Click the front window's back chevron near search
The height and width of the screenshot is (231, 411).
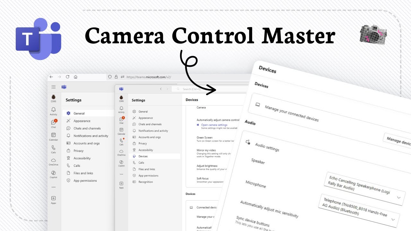pos(161,89)
